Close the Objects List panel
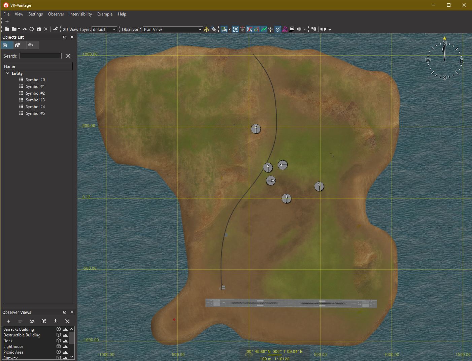 click(72, 37)
